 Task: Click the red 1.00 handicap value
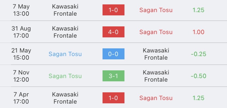click(x=198, y=32)
